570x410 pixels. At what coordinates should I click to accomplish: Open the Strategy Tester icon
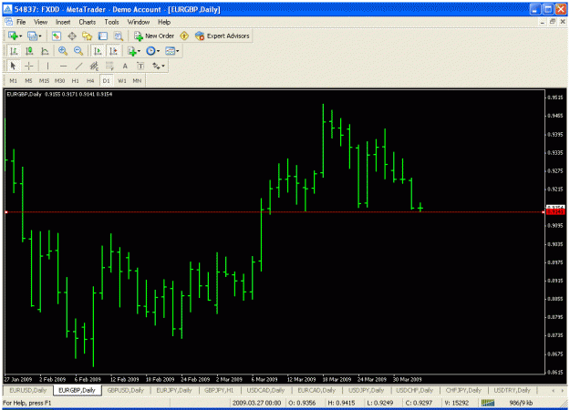pos(119,36)
